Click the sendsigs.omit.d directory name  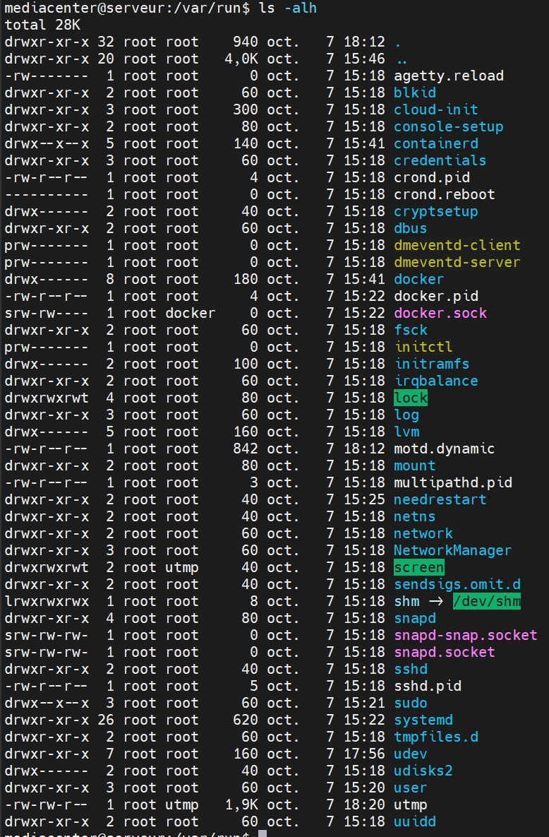[x=457, y=584]
